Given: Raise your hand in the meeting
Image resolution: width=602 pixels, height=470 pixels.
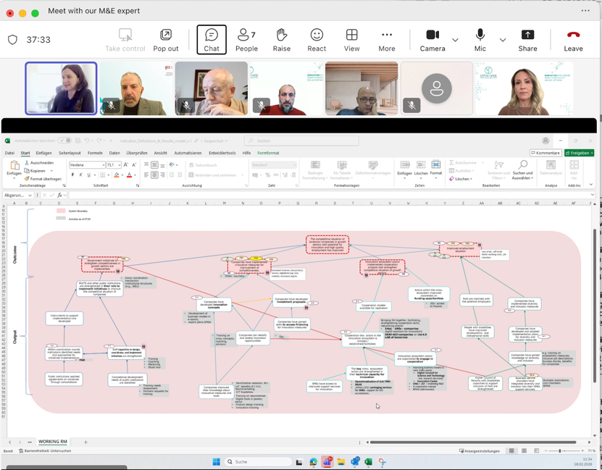Looking at the screenshot, I should click(x=282, y=40).
